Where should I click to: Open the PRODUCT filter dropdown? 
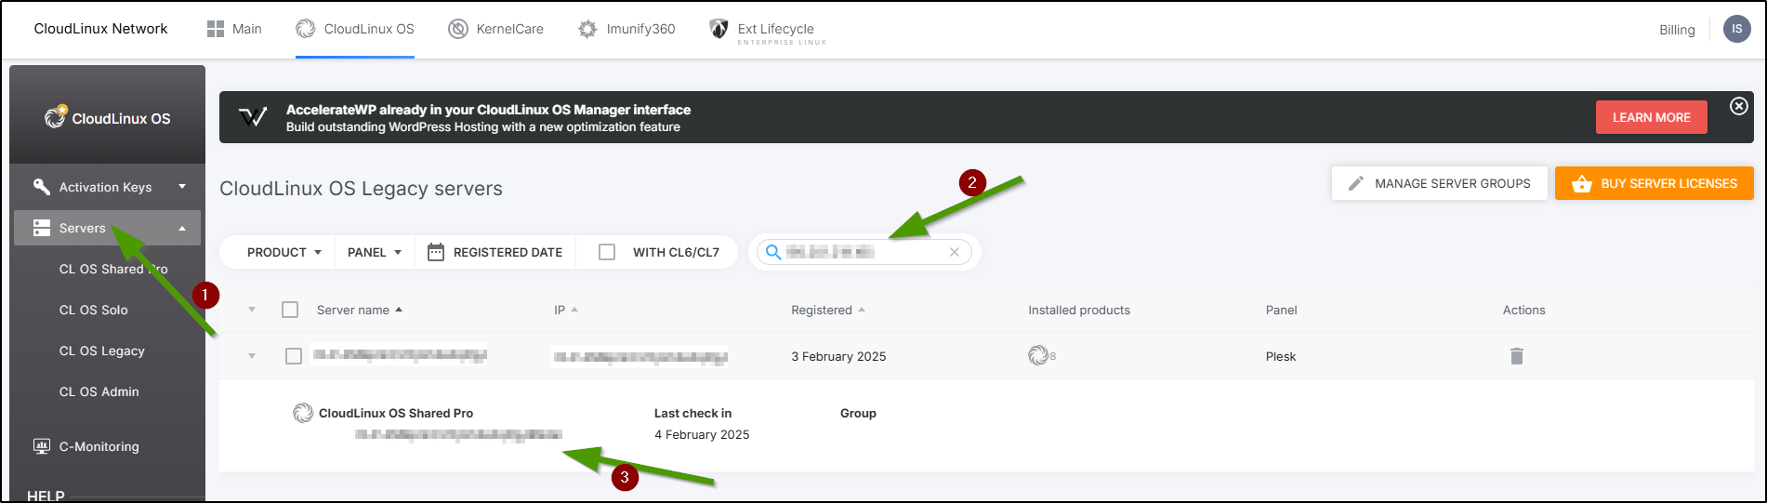click(284, 252)
